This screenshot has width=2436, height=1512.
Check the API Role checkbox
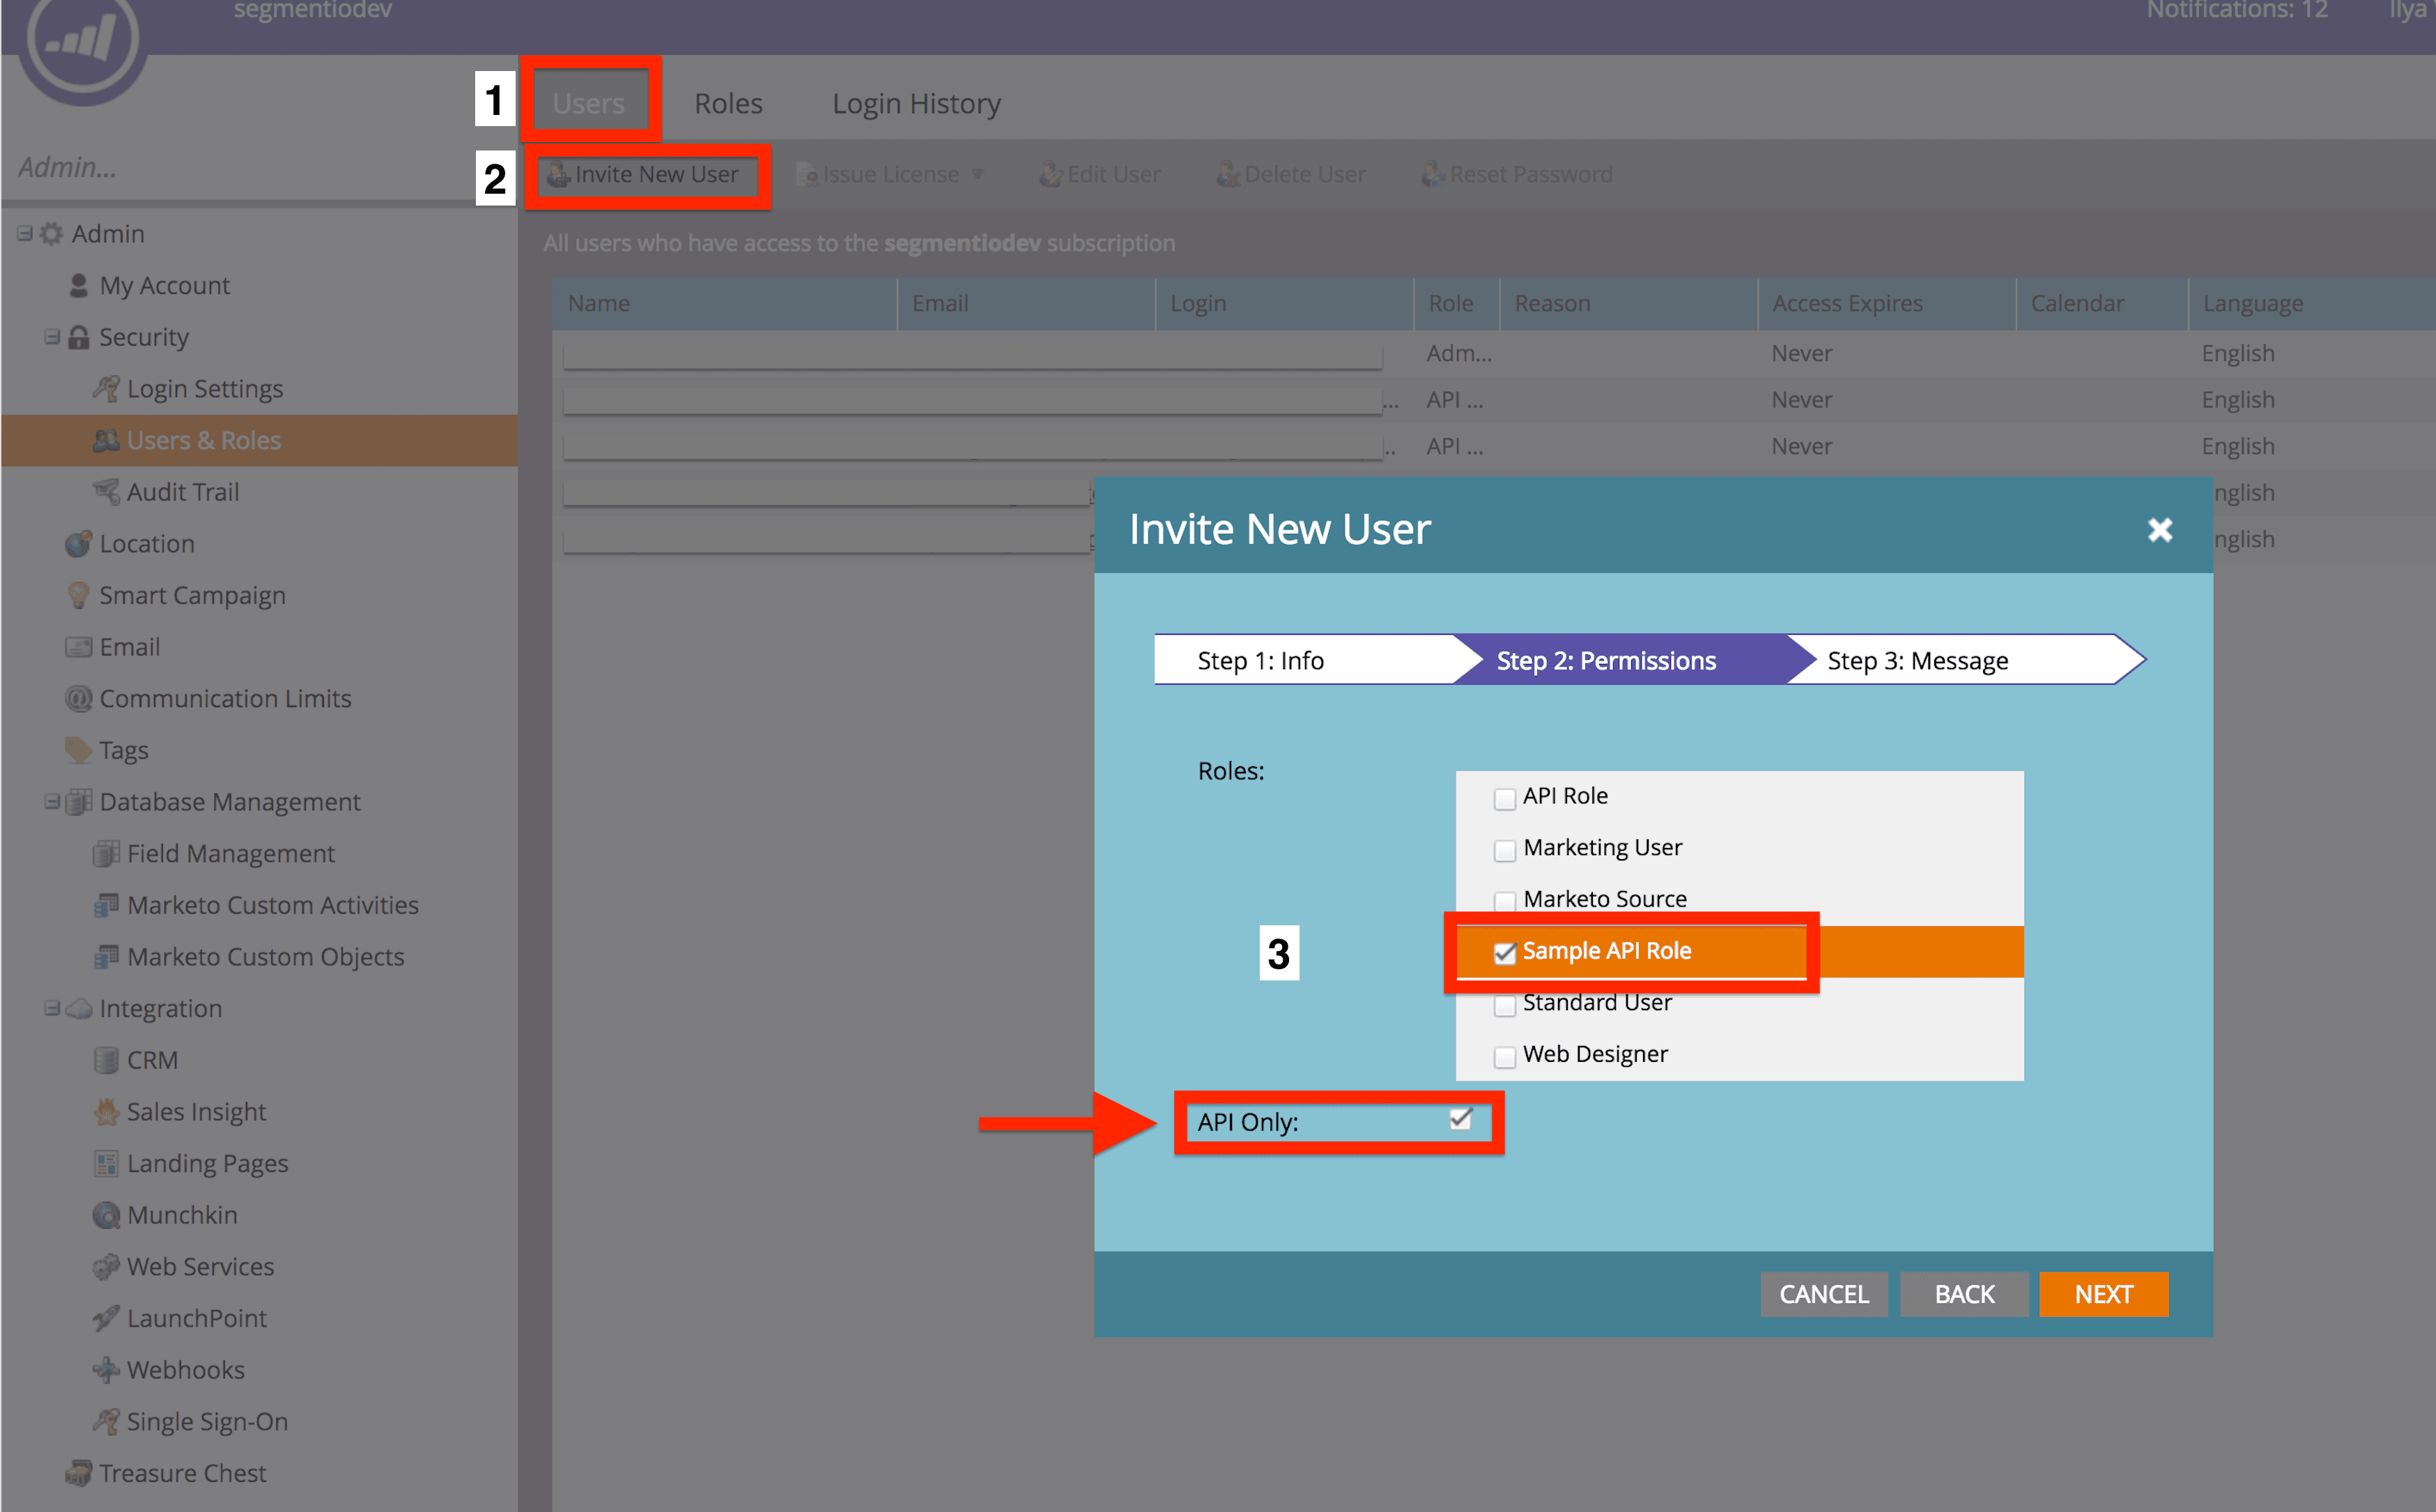(1504, 797)
